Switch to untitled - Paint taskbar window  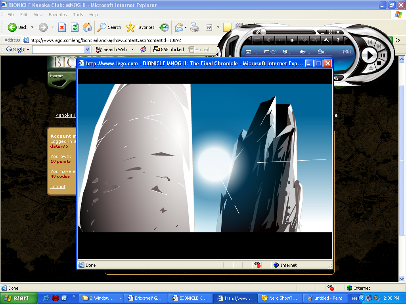click(326, 298)
